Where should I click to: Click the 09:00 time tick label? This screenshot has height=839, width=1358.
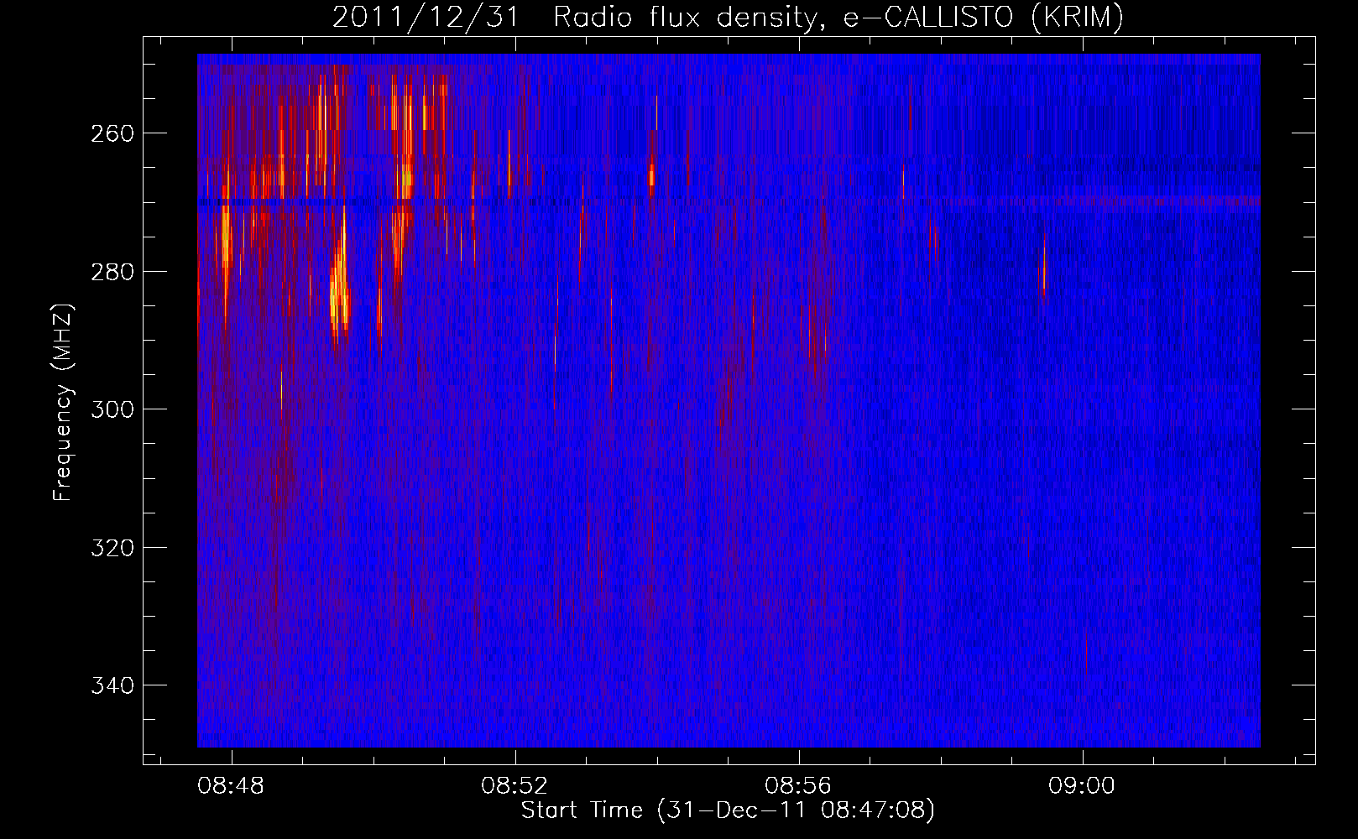pyautogui.click(x=1082, y=785)
